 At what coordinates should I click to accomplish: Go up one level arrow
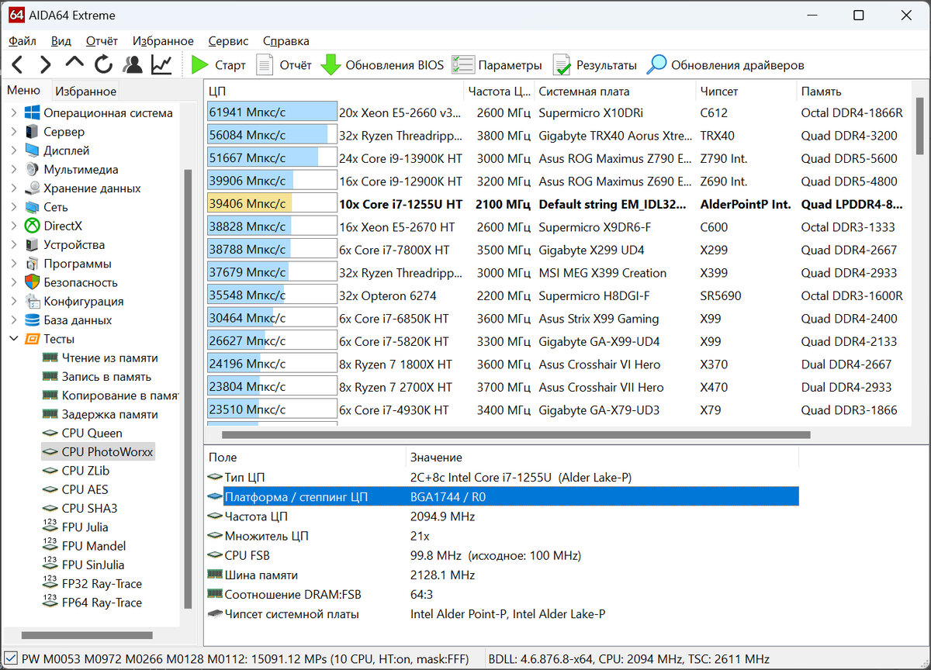[74, 64]
